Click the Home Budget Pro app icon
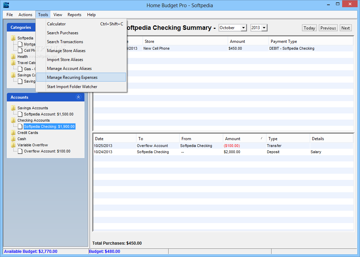The image size is (360, 257). [6, 5]
